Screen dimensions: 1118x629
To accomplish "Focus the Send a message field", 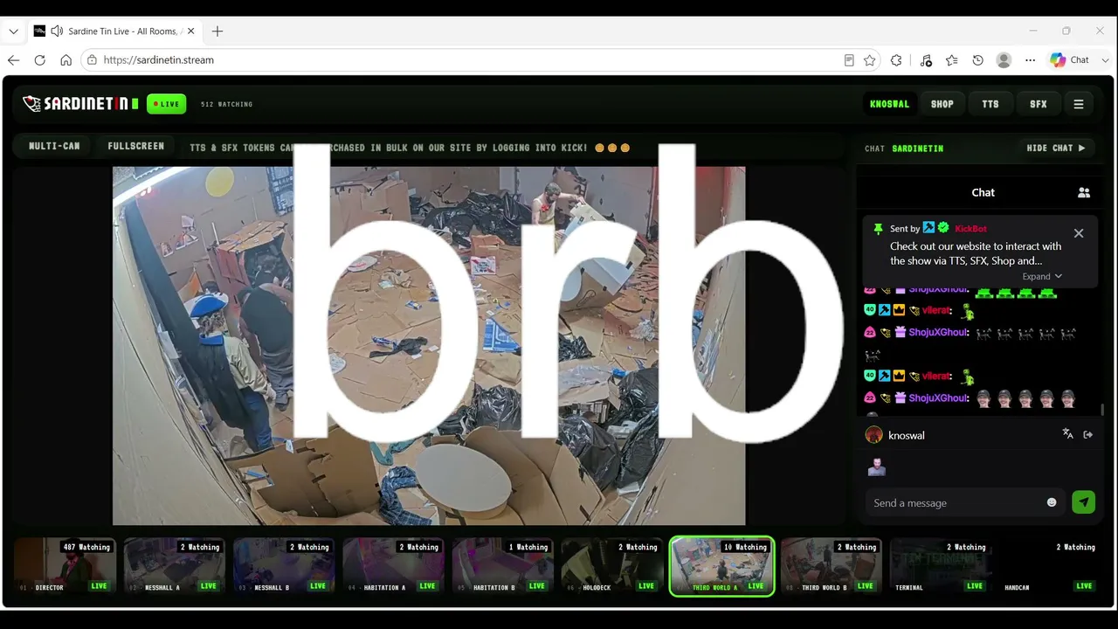I will point(956,502).
